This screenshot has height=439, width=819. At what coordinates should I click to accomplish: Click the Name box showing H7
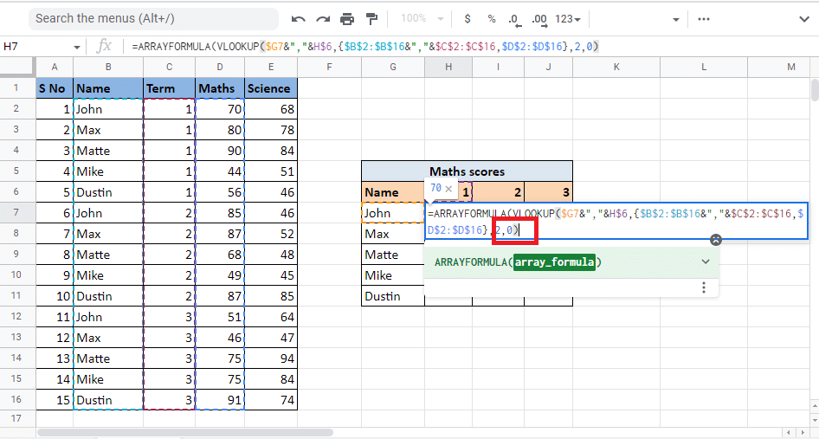click(x=35, y=47)
